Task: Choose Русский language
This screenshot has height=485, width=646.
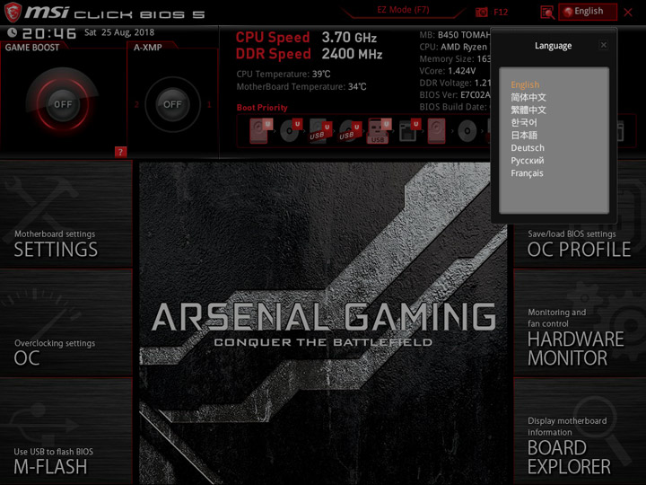Action: tap(528, 161)
